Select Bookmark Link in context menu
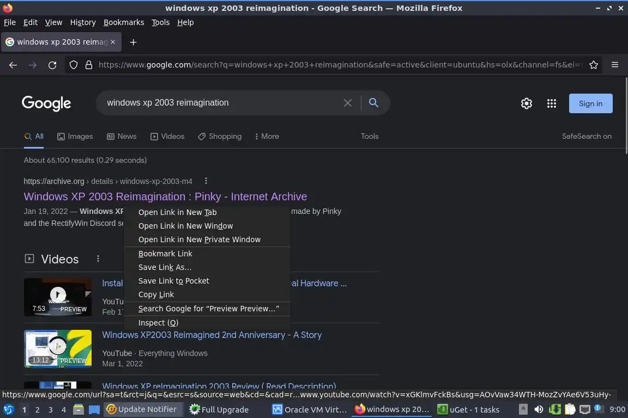 click(207, 254)
